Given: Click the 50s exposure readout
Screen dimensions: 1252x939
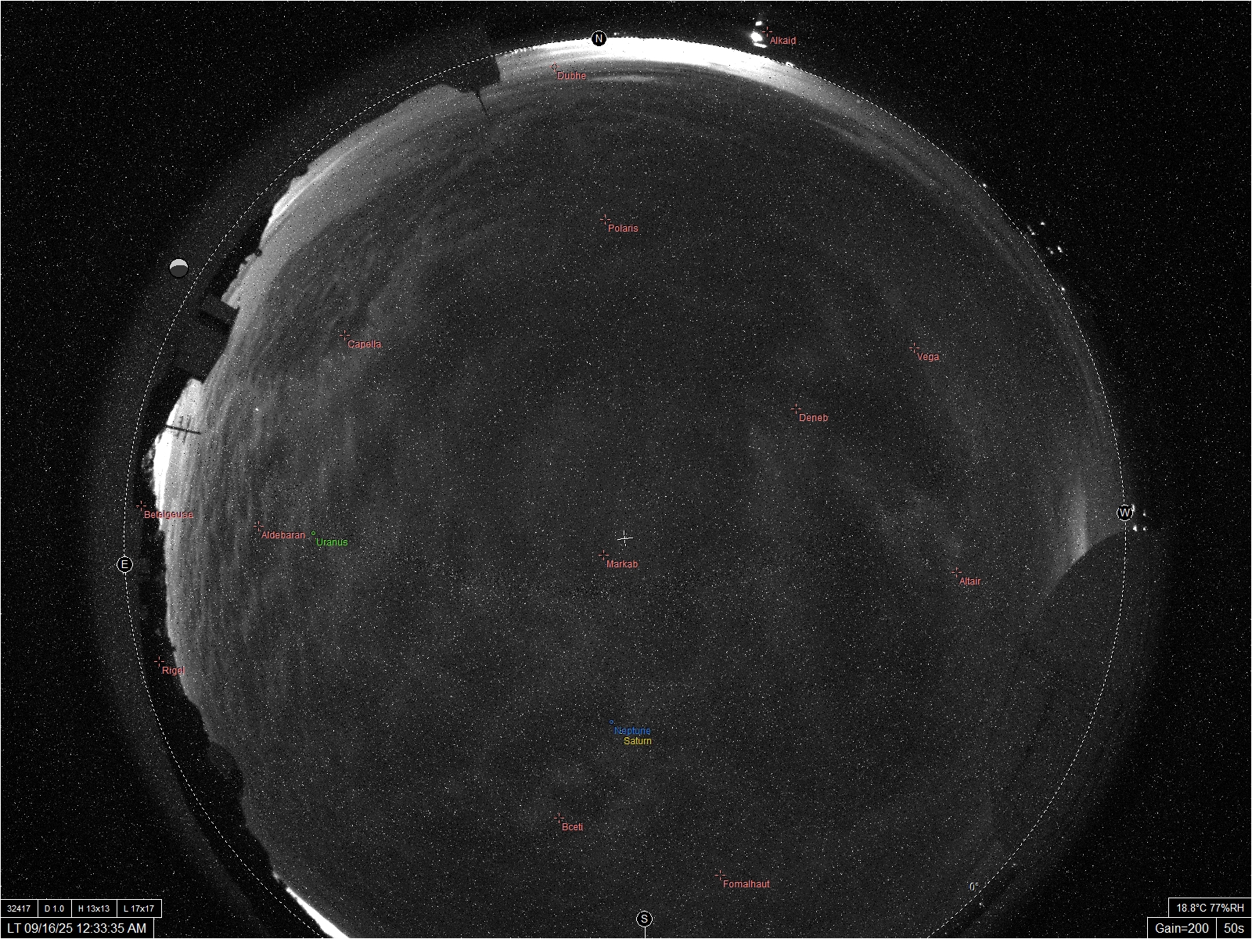Looking at the screenshot, I should coord(1234,928).
